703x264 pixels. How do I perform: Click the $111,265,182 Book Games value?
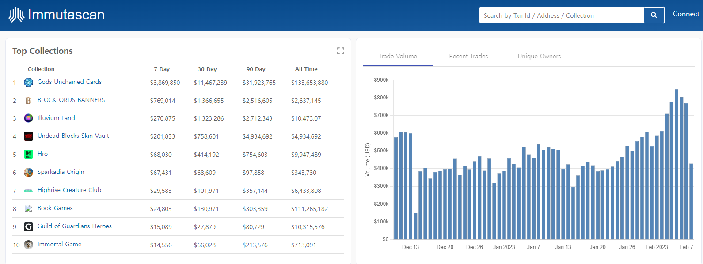point(309,209)
